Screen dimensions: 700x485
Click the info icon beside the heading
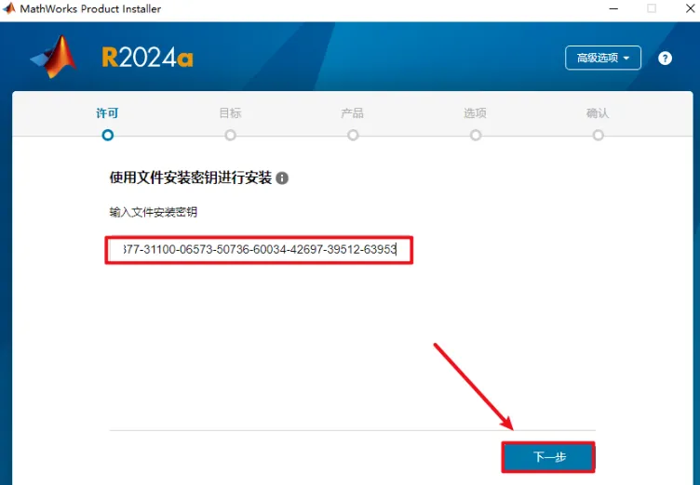pos(282,178)
